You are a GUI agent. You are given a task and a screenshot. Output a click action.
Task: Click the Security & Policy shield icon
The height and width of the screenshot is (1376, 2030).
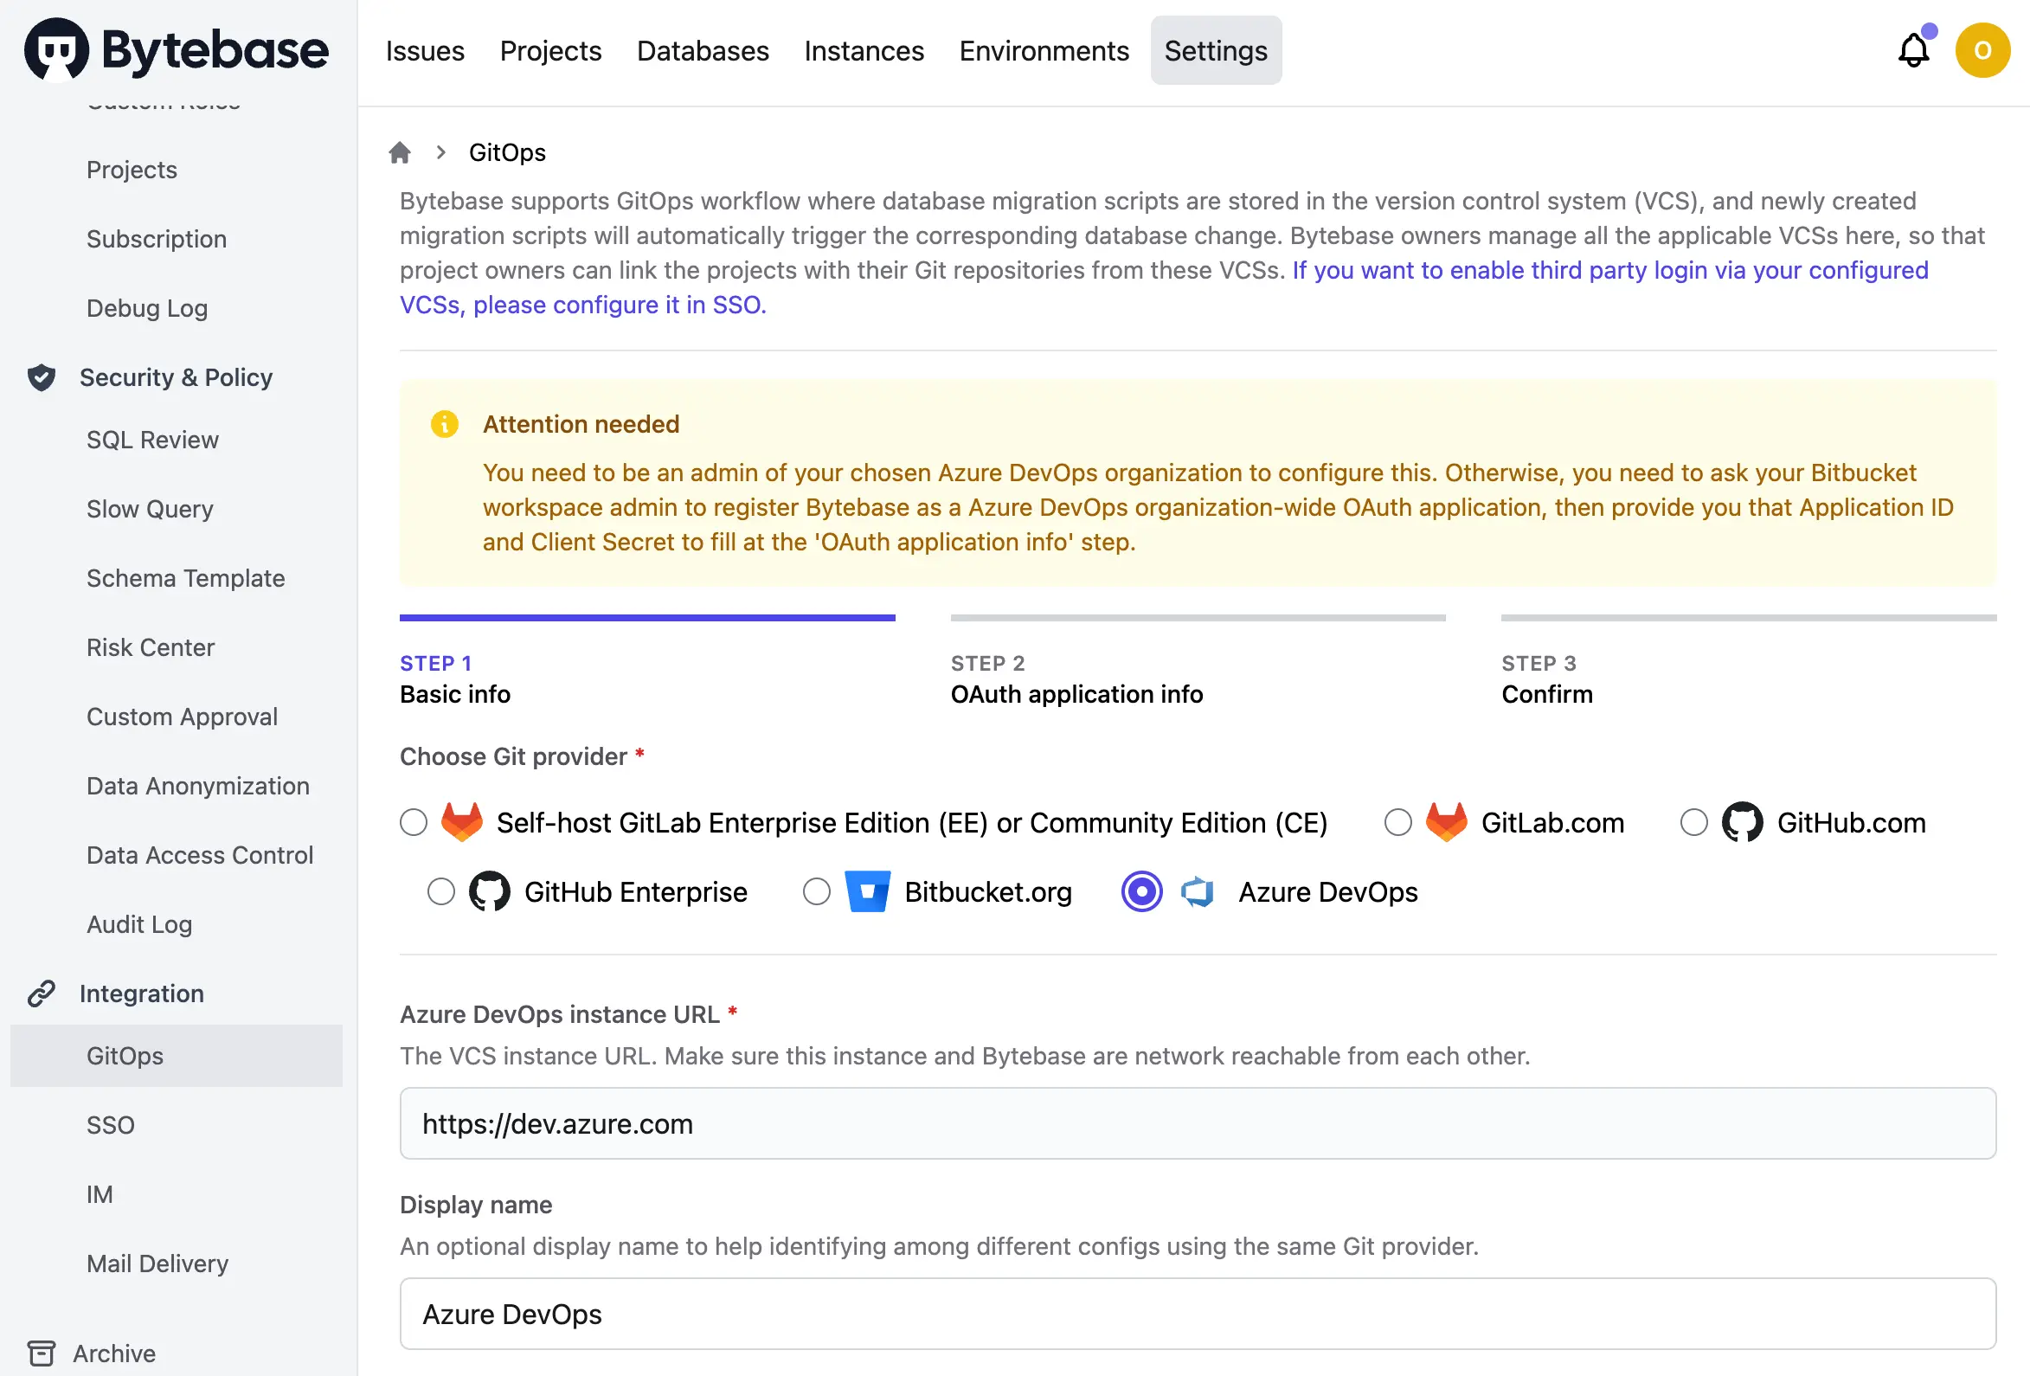[x=41, y=377]
